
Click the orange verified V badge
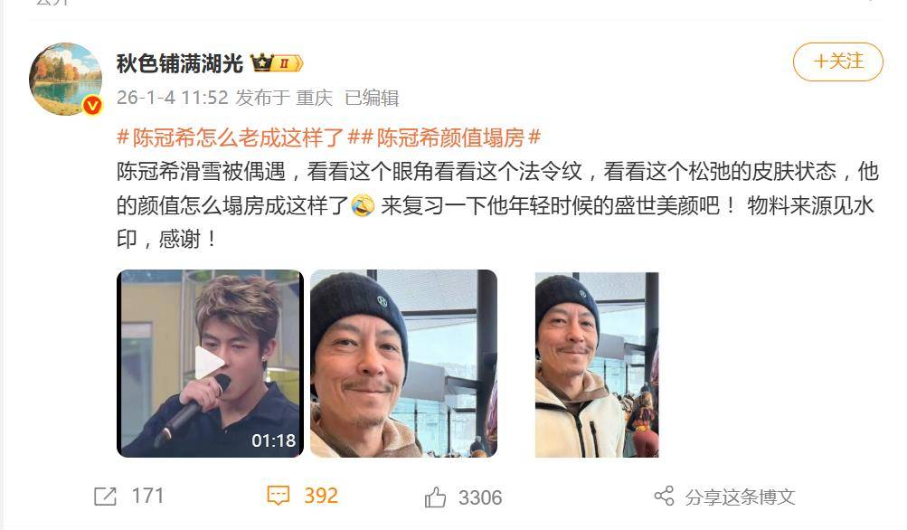pyautogui.click(x=92, y=105)
